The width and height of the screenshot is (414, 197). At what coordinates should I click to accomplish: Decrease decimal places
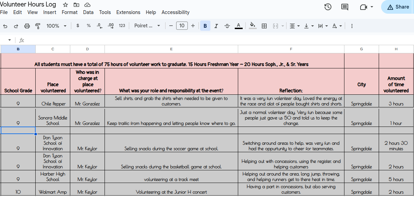[x=100, y=26]
